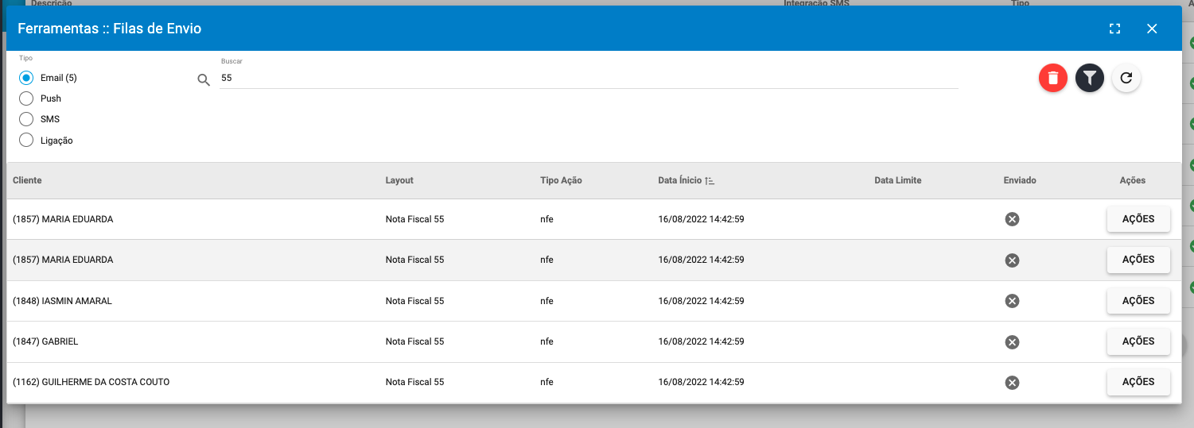The height and width of the screenshot is (428, 1194).
Task: Toggle fullscreen for Filas de Envio dialog
Action: click(x=1114, y=29)
